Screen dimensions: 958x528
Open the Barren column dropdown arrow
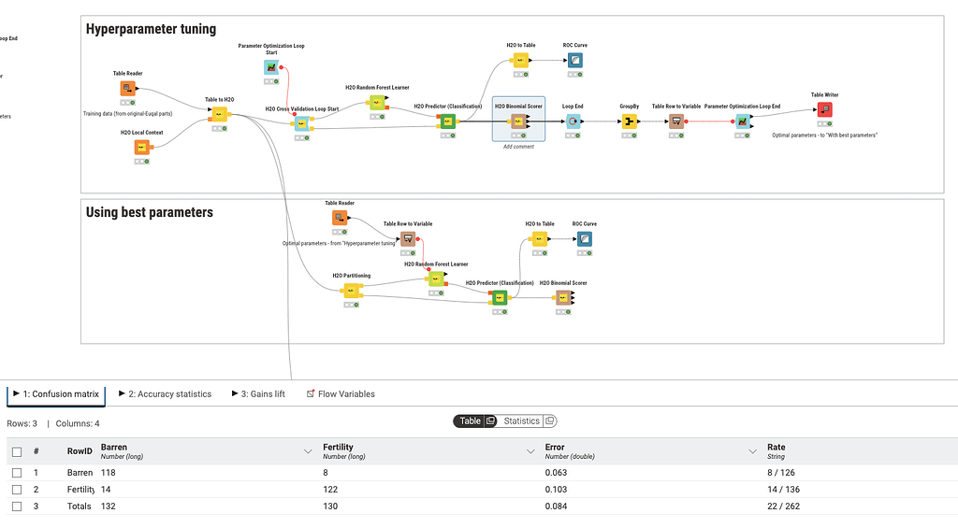(308, 451)
